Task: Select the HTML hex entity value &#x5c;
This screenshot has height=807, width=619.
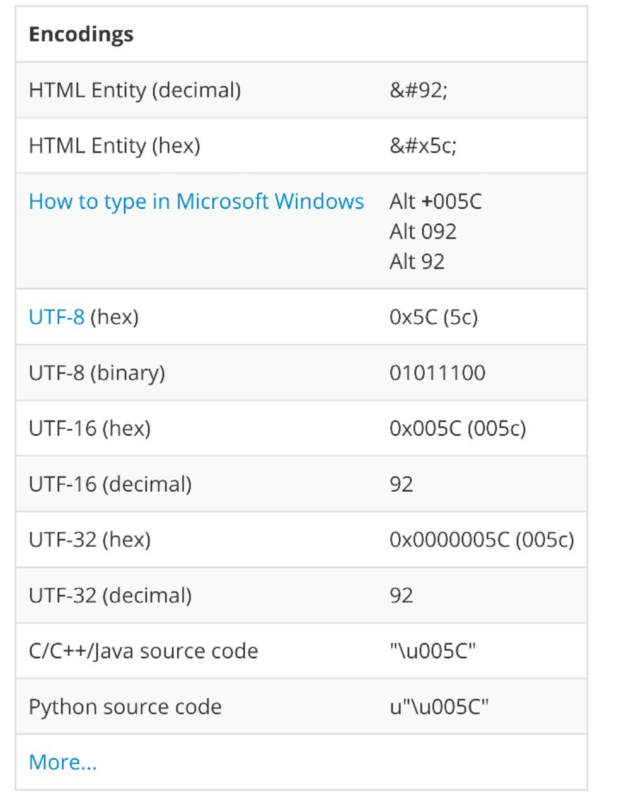Action: click(x=423, y=146)
